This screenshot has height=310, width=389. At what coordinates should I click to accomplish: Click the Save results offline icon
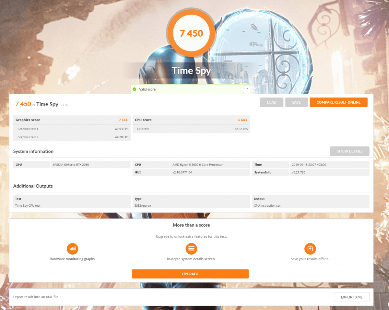(310, 248)
